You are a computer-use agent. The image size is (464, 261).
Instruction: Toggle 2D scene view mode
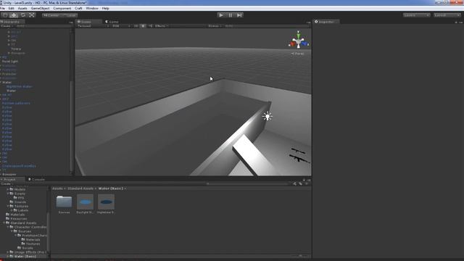[136, 26]
